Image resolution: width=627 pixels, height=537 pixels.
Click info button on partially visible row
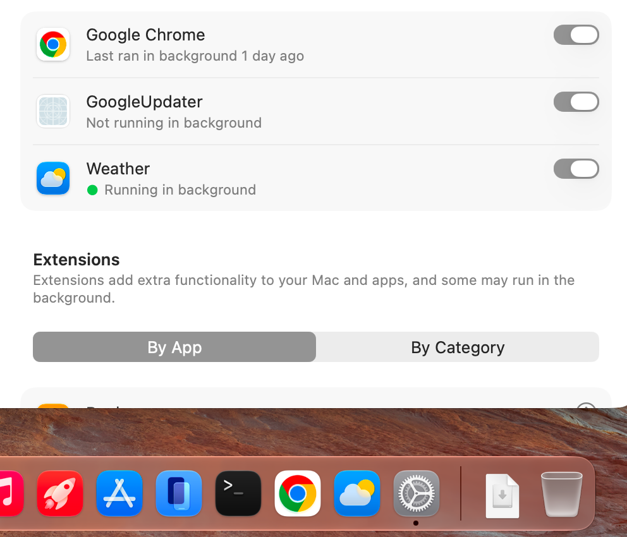(586, 406)
